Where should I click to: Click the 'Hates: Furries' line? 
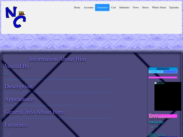[x=157, y=135]
